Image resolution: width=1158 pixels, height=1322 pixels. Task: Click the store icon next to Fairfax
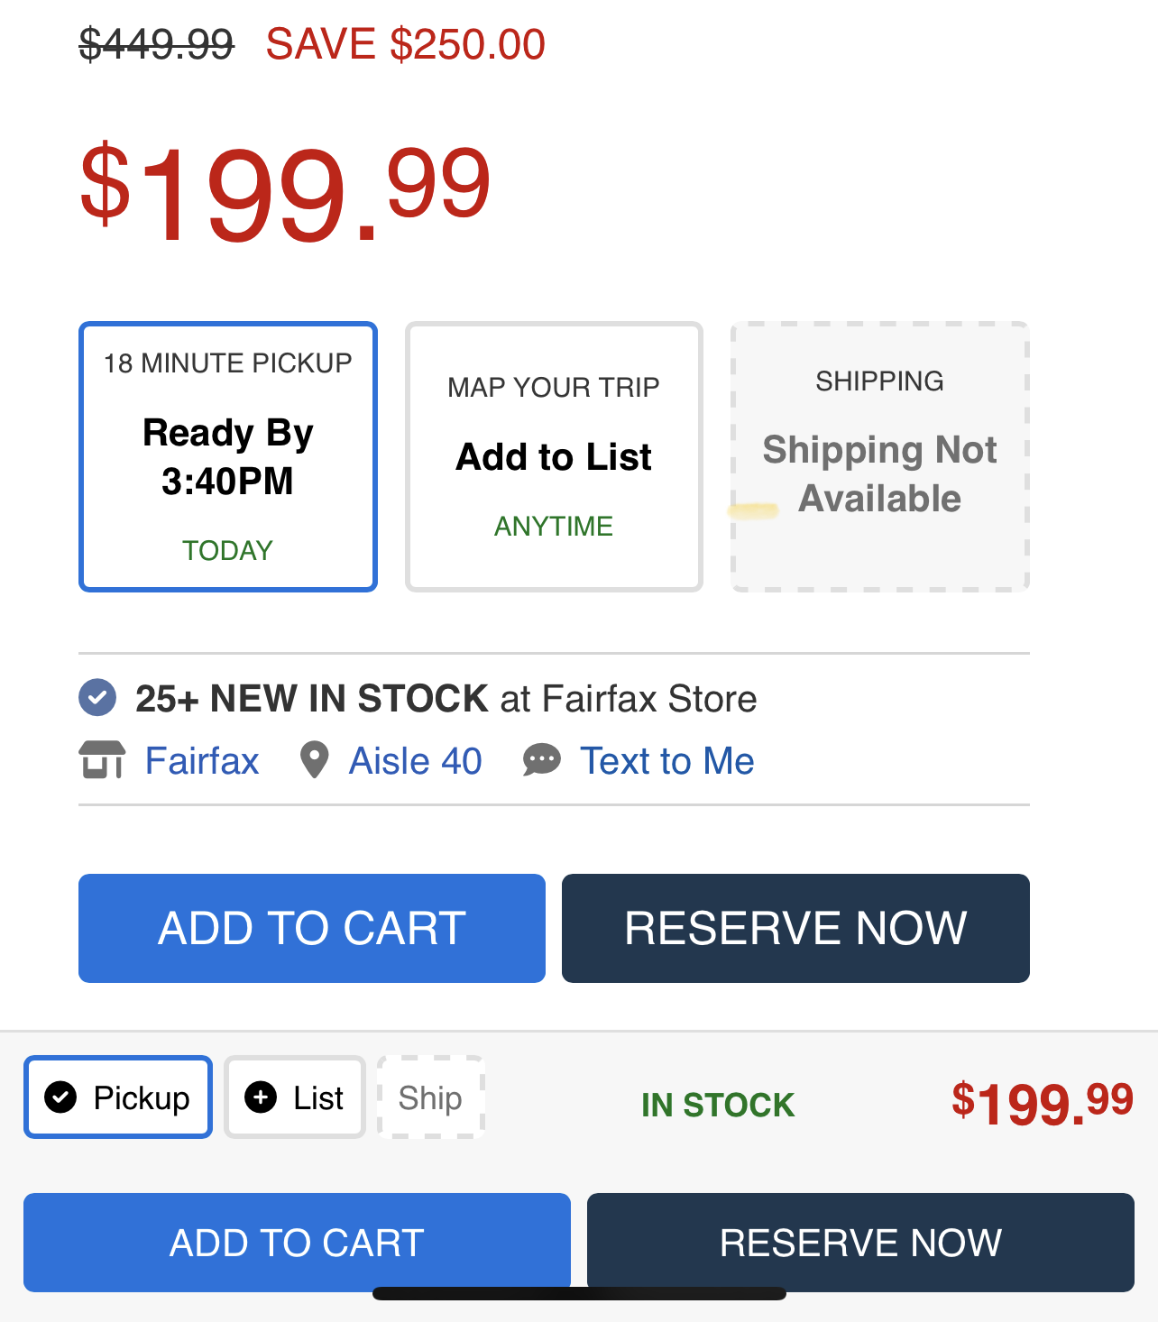click(x=102, y=760)
